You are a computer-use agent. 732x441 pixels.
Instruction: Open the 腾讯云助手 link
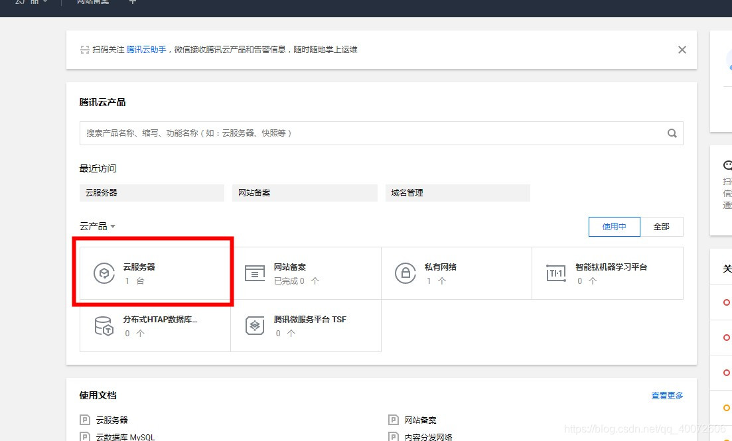146,50
